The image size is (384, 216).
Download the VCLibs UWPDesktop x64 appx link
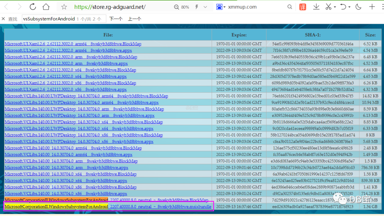point(79,128)
